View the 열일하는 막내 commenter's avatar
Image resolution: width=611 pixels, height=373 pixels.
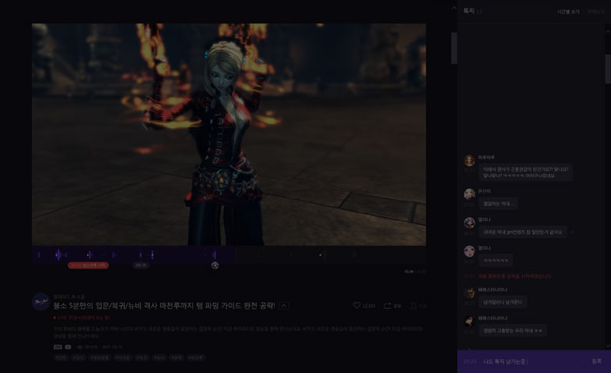pyautogui.click(x=469, y=194)
